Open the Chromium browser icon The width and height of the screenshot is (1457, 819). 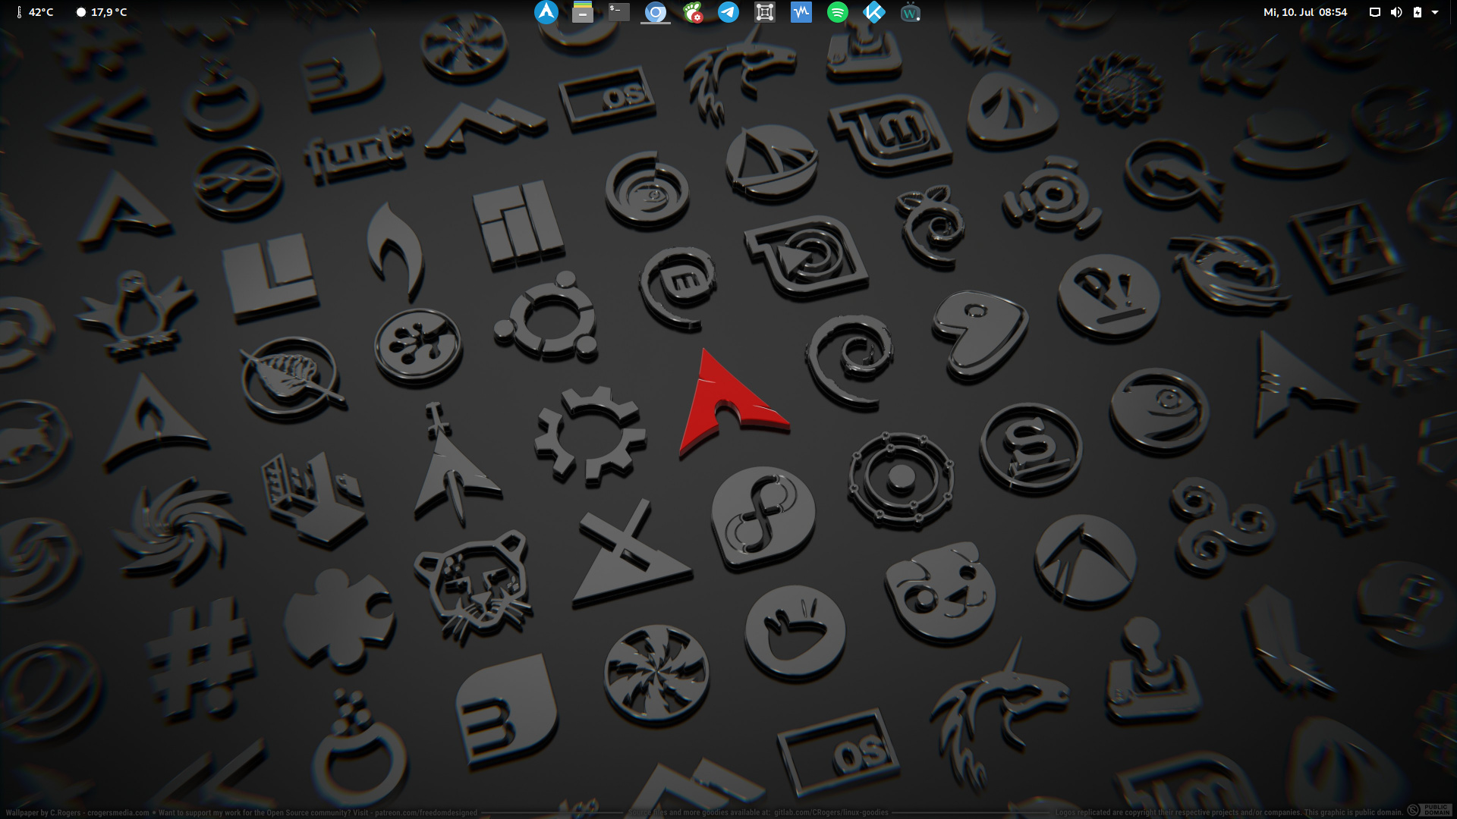(655, 12)
